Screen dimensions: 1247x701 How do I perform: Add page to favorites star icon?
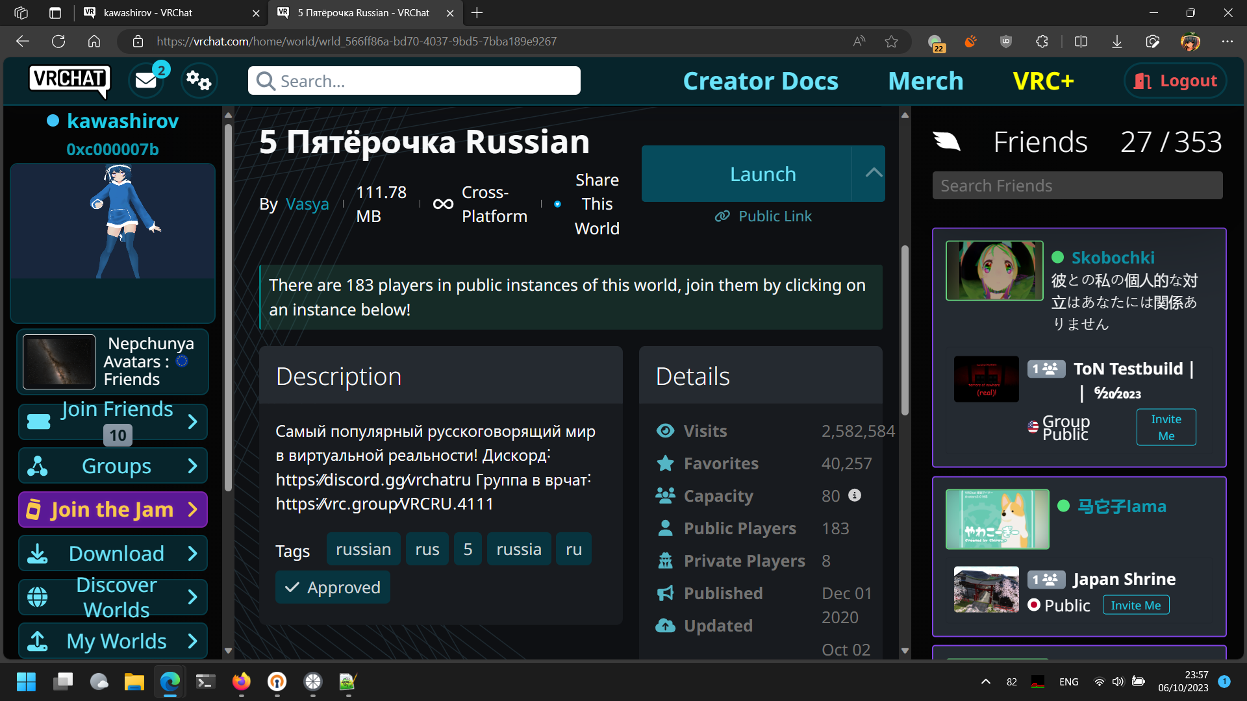pos(891,42)
